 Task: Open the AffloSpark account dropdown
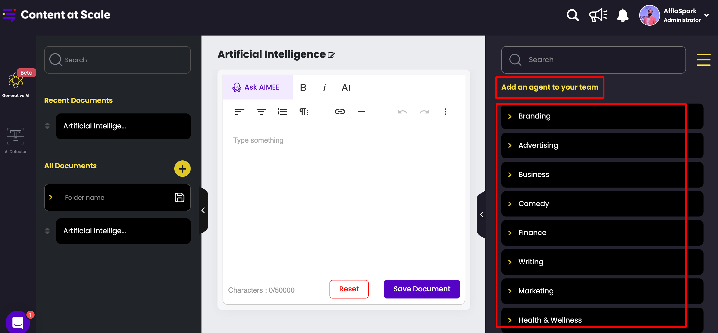(x=707, y=15)
